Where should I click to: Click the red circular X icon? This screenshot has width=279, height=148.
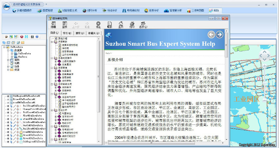(x=22, y=37)
